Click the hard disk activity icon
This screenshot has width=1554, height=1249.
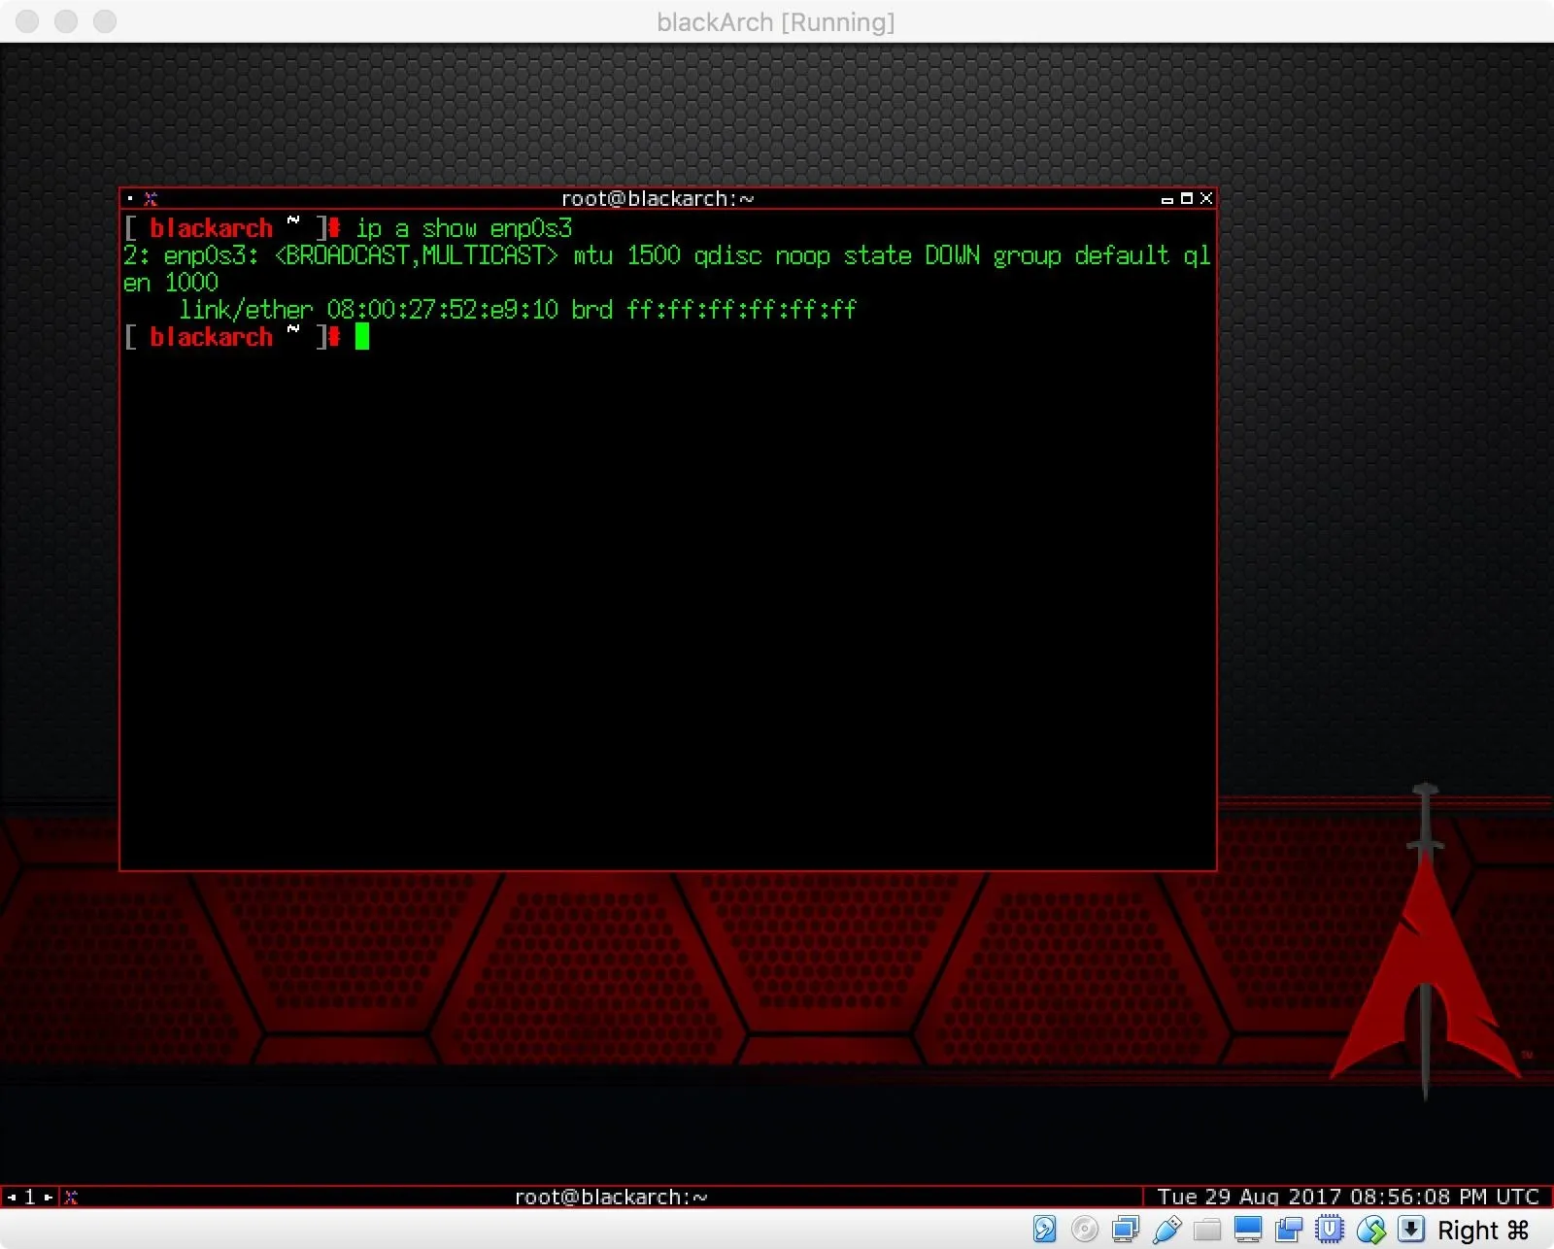click(x=1044, y=1230)
